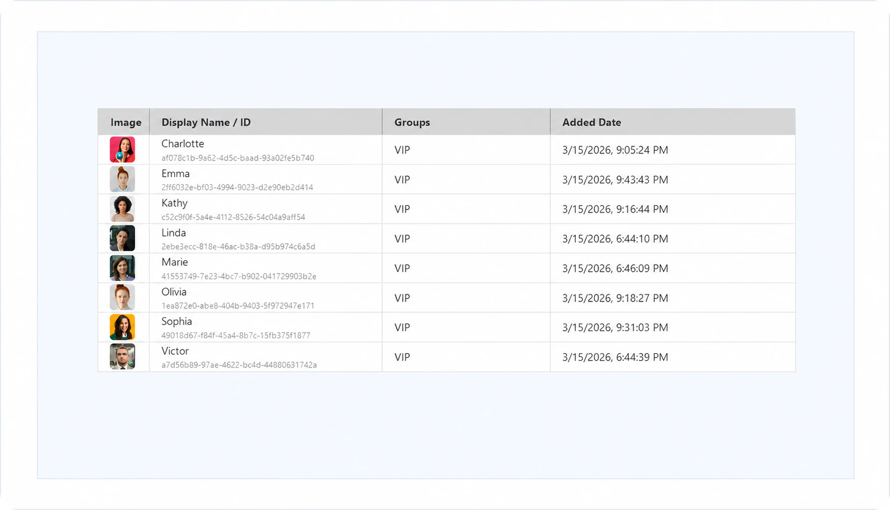
Task: Select the name Charlotte
Action: click(x=183, y=144)
